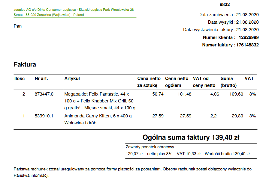Click the 'Cena netto ogółem' header
The height and width of the screenshot is (183, 278).
tap(177, 82)
